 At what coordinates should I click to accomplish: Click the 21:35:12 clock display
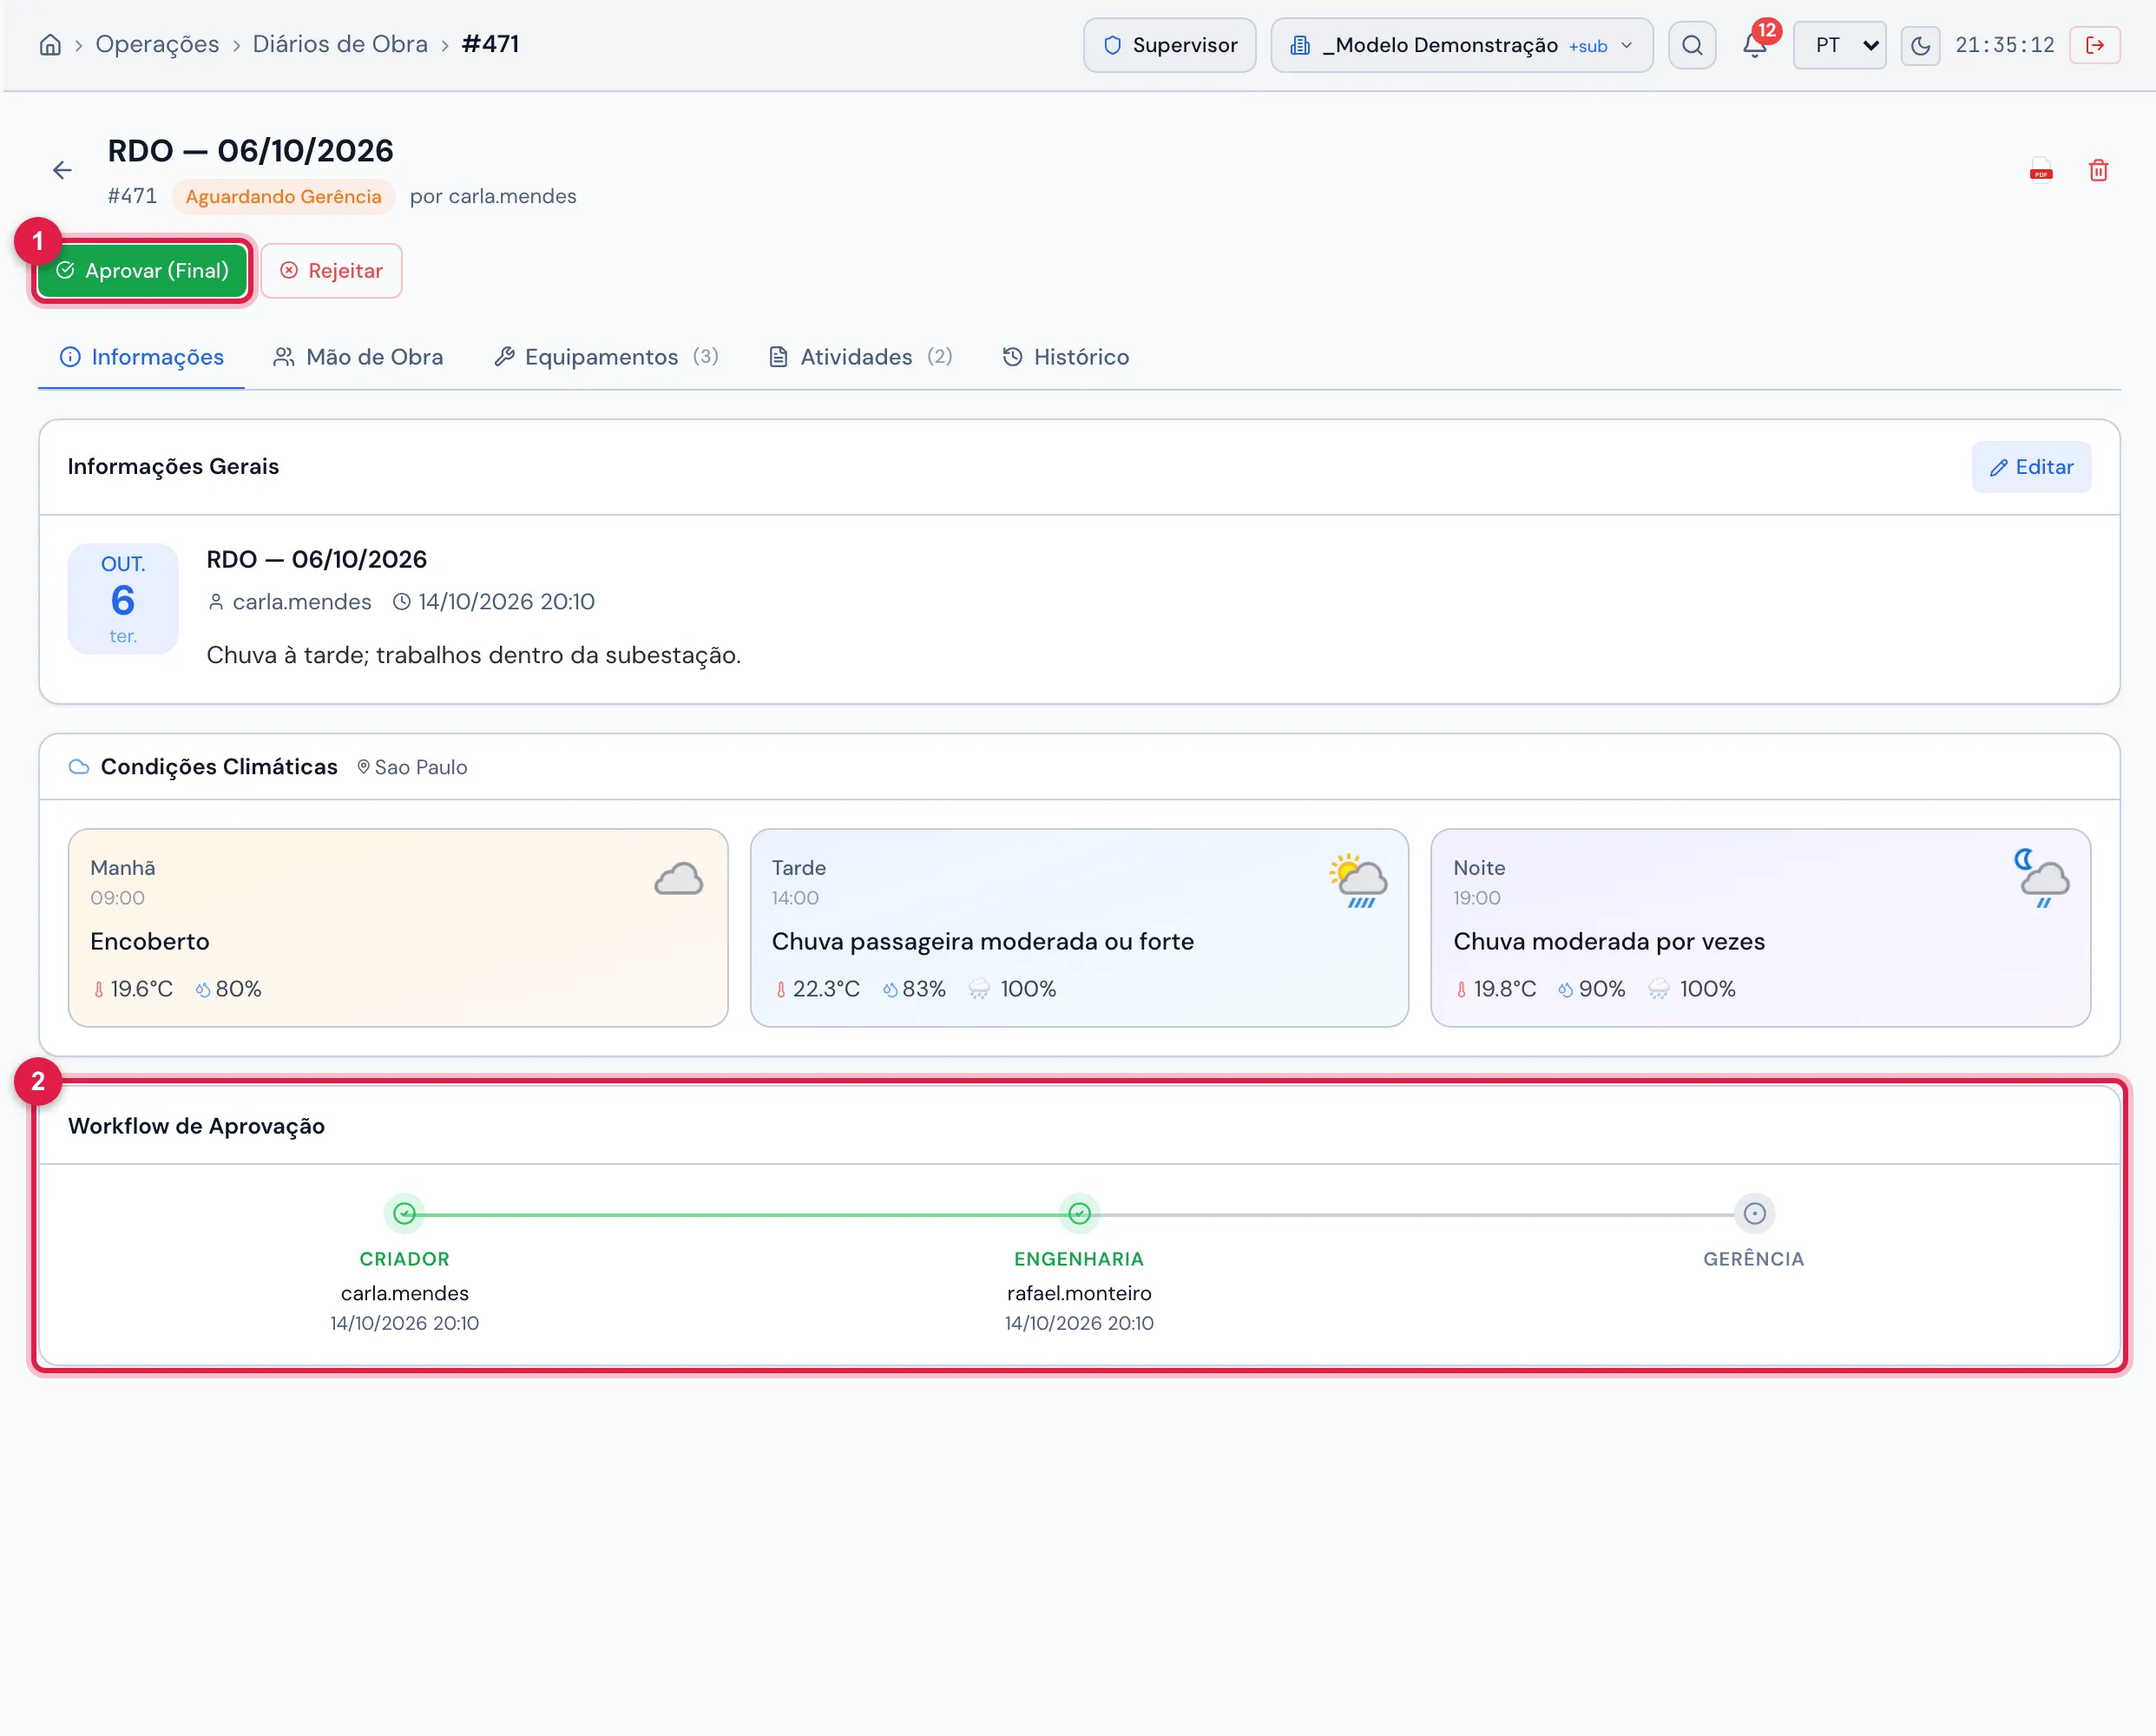2004,45
